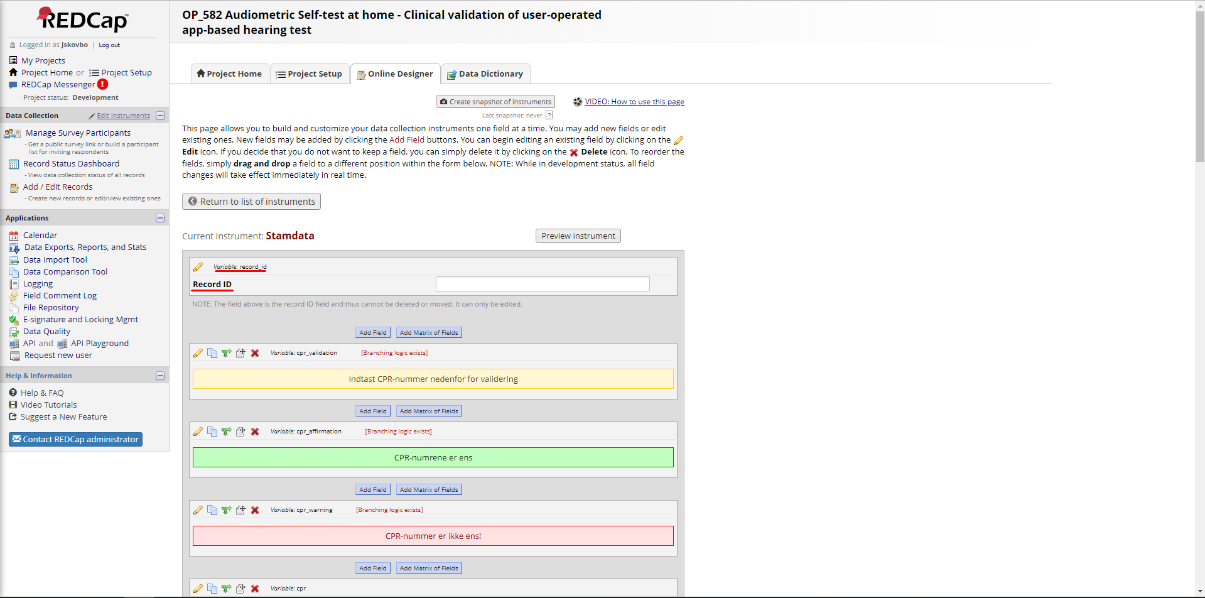Click Add Matrix of Fields below Record ID
The image size is (1205, 598).
429,332
